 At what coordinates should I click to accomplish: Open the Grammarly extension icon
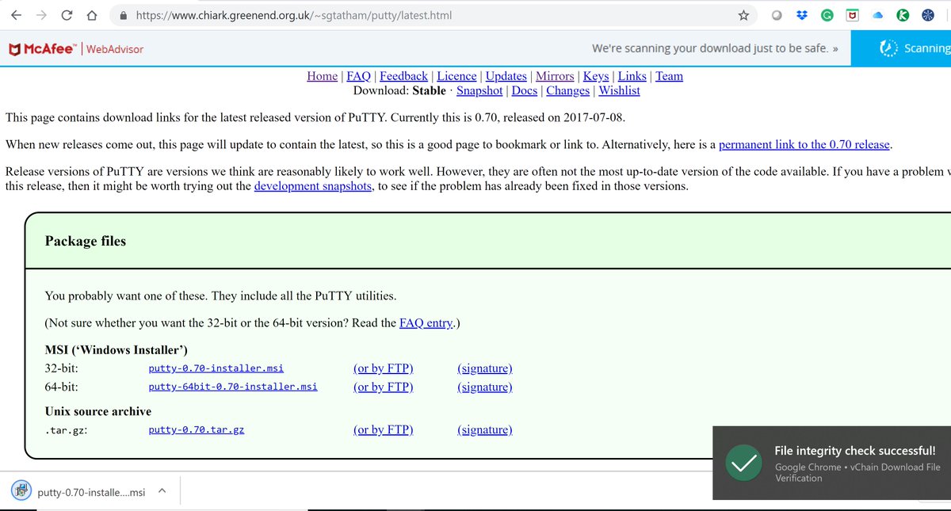tap(827, 15)
